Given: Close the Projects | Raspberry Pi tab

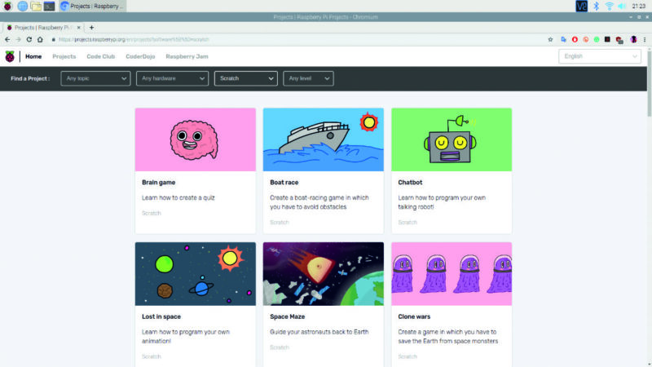Looking at the screenshot, I should [78, 28].
